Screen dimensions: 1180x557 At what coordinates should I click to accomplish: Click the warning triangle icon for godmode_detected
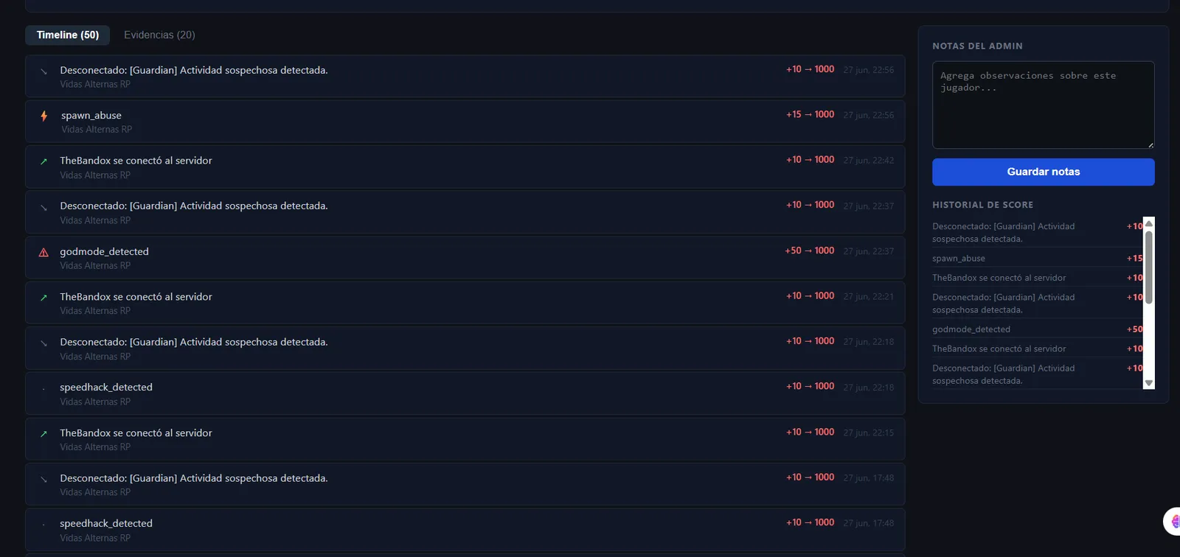44,252
